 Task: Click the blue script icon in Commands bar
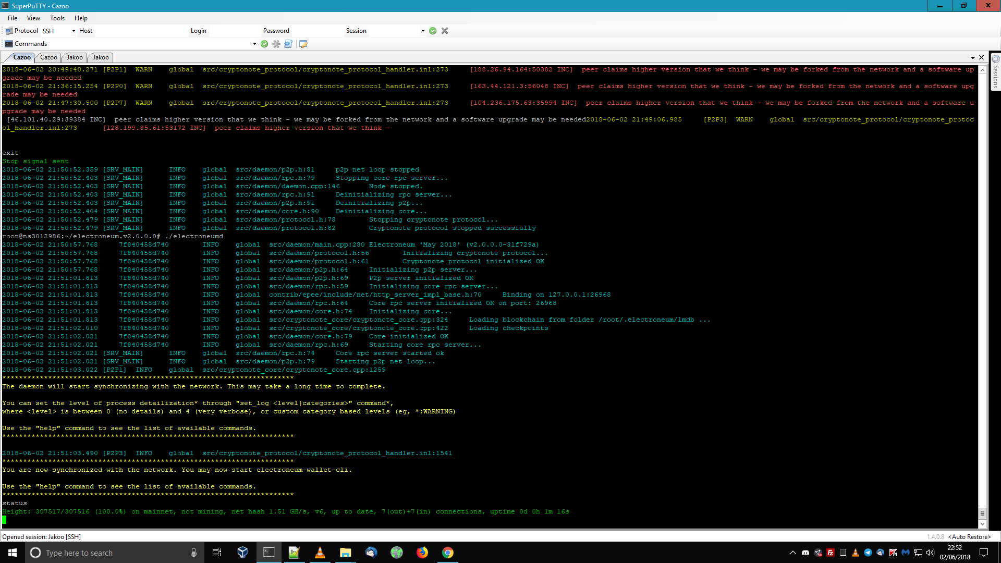tap(288, 44)
